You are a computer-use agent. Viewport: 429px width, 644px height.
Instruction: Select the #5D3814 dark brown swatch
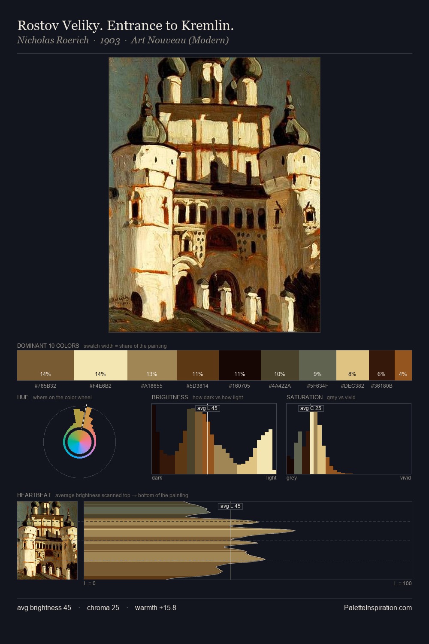pos(198,365)
